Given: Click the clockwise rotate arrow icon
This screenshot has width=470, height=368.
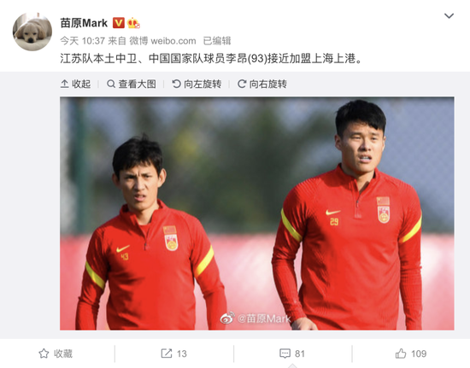Looking at the screenshot, I should click(x=242, y=85).
